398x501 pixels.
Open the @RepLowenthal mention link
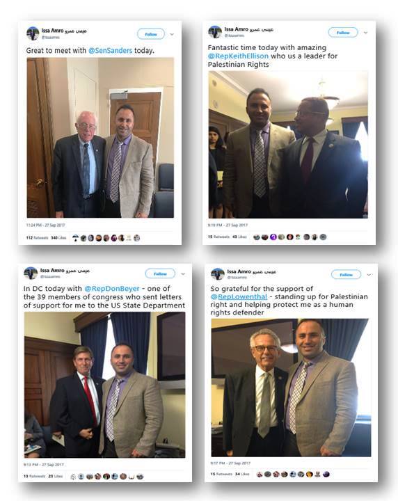(239, 296)
